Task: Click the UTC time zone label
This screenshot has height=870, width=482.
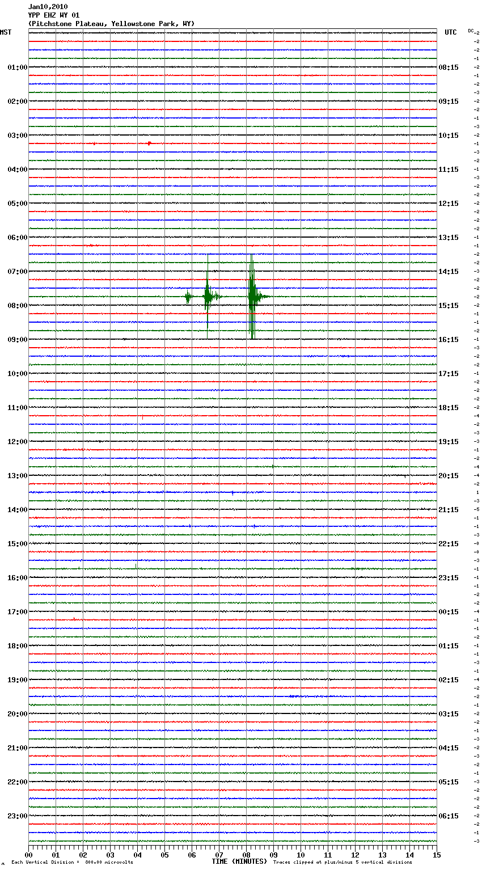Action: pos(450,32)
